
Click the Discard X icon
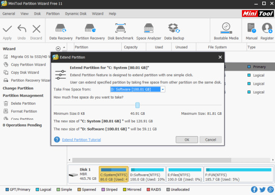click(36, 28)
